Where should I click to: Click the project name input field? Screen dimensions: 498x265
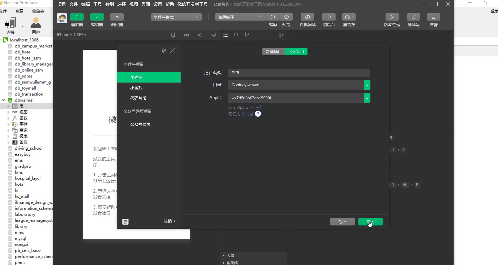tap(299, 73)
